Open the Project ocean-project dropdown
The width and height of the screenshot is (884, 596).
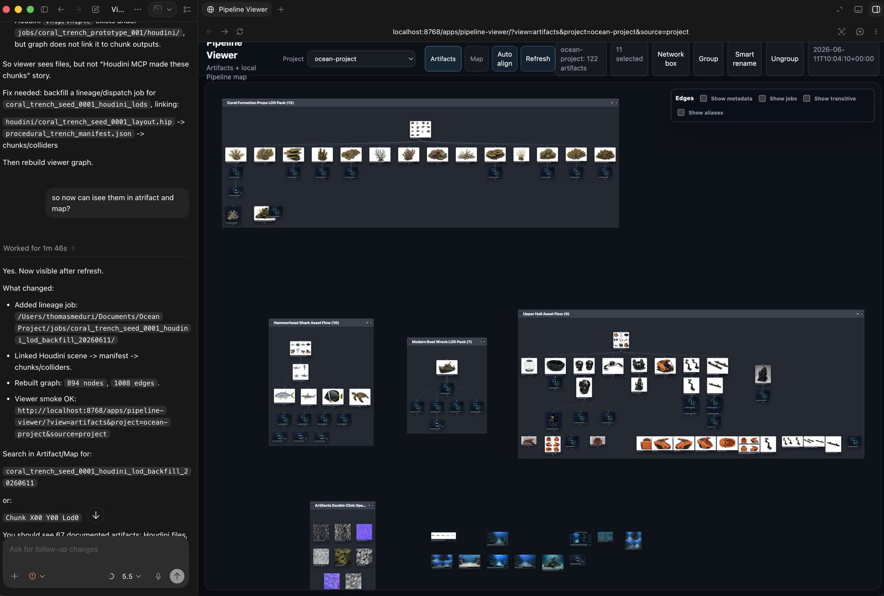361,59
